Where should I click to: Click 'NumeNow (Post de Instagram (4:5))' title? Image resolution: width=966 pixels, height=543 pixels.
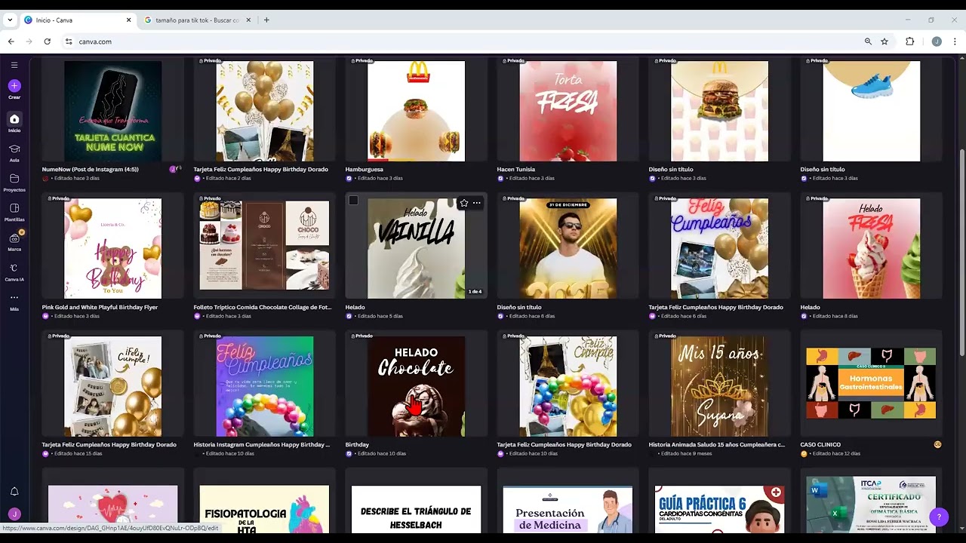click(90, 169)
